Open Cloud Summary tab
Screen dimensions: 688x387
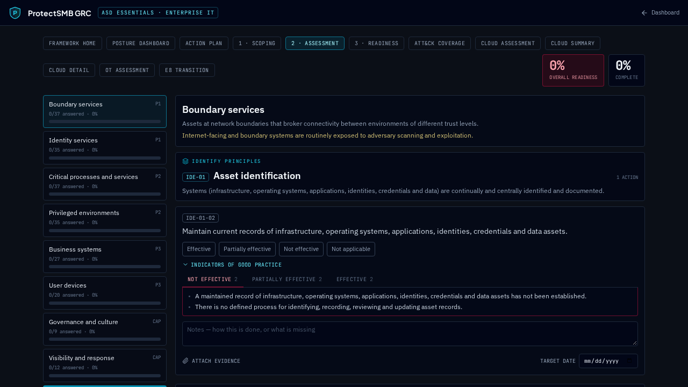(572, 44)
